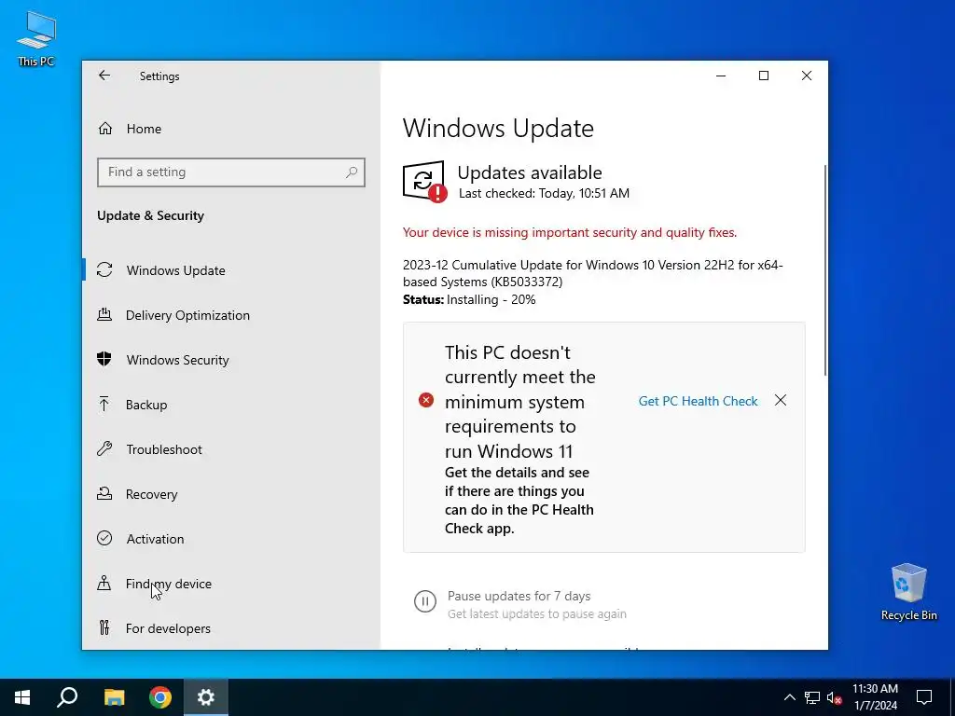Open the Home settings page
The height and width of the screenshot is (716, 955).
click(x=144, y=129)
